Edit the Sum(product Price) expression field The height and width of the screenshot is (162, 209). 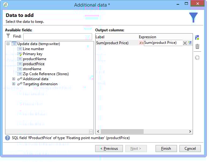(163, 43)
